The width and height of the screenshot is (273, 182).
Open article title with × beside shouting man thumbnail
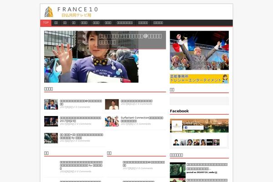click(81, 136)
